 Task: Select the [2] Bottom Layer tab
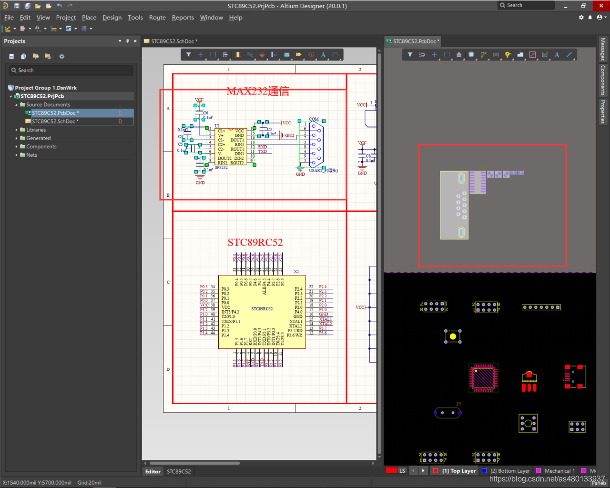coord(505,471)
